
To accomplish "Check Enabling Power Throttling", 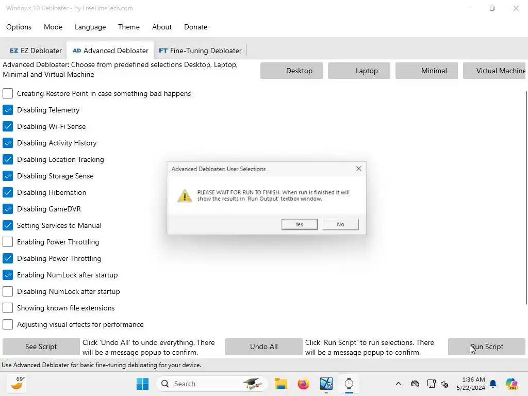I will coord(8,242).
